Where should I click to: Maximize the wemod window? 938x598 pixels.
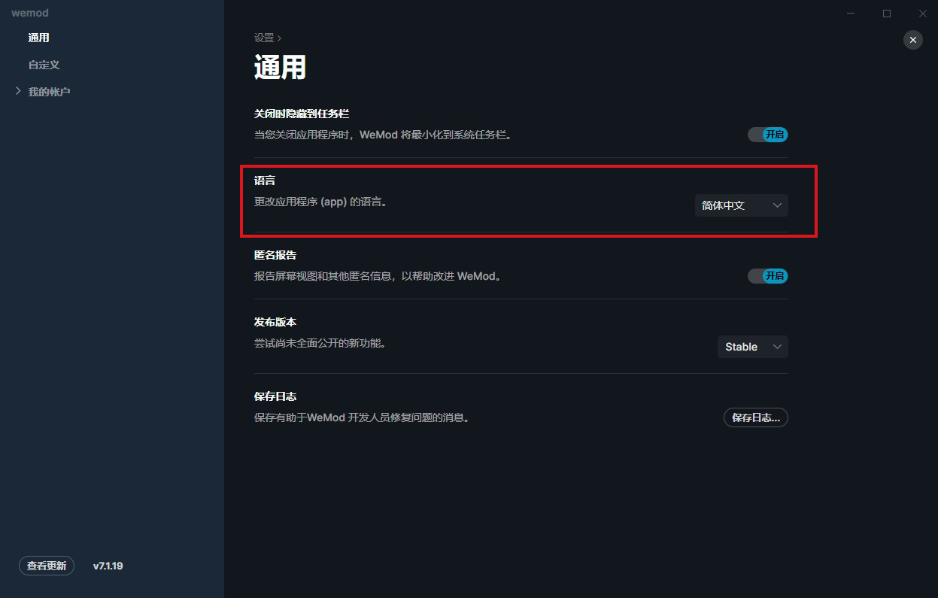point(887,14)
